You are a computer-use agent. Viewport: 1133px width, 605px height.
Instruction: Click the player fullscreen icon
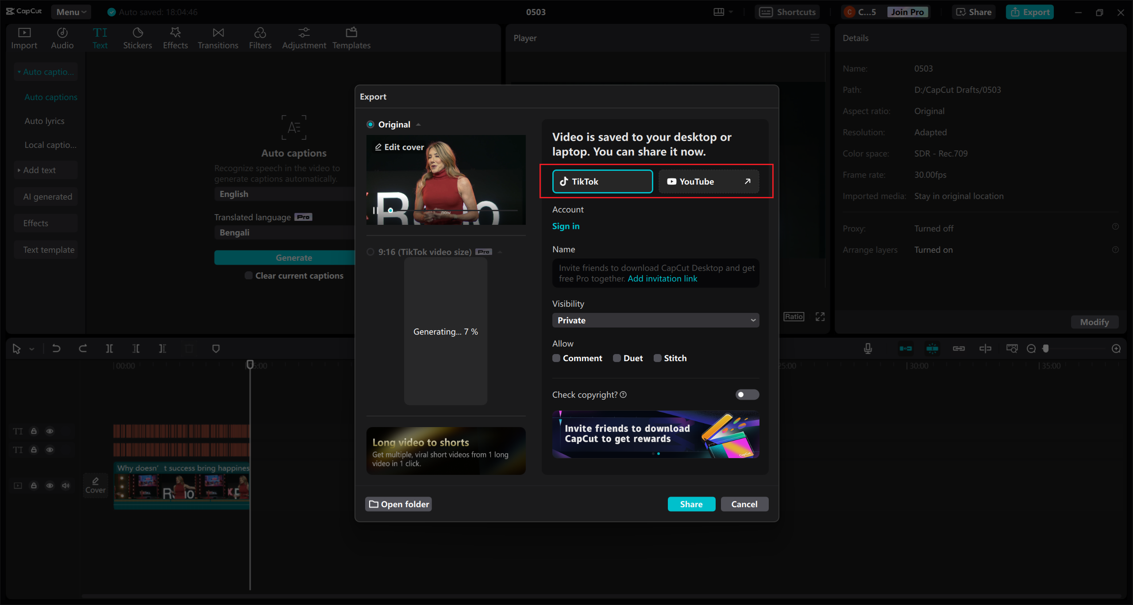pyautogui.click(x=820, y=317)
